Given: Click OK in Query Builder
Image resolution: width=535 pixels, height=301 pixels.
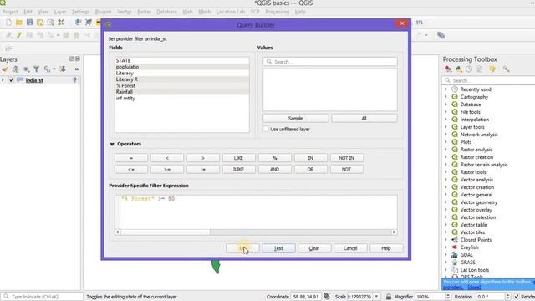Looking at the screenshot, I should 242,248.
